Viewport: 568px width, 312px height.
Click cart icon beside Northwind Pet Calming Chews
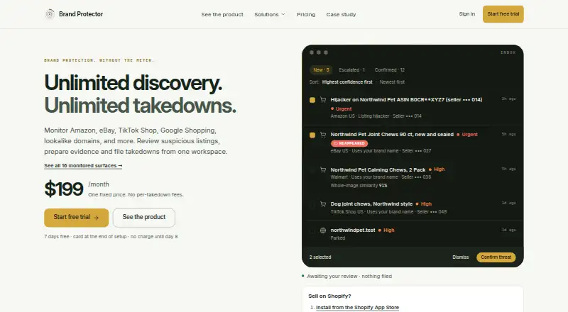click(x=323, y=169)
